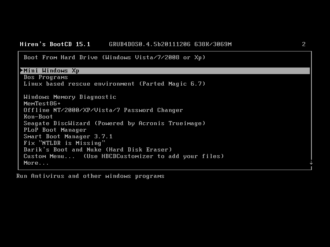Pick Offline NT/2000/XP/Vista/7 Password Changer
Image resolution: width=330 pixels, height=247 pixels.
[x=103, y=110]
